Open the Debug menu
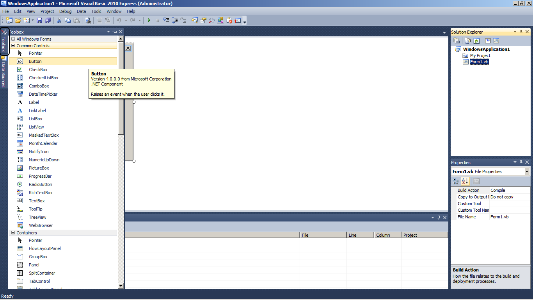The height and width of the screenshot is (300, 533). [66, 11]
